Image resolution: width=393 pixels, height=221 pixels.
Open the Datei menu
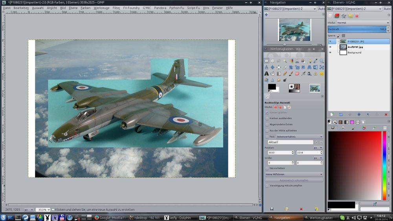[x=7, y=8]
